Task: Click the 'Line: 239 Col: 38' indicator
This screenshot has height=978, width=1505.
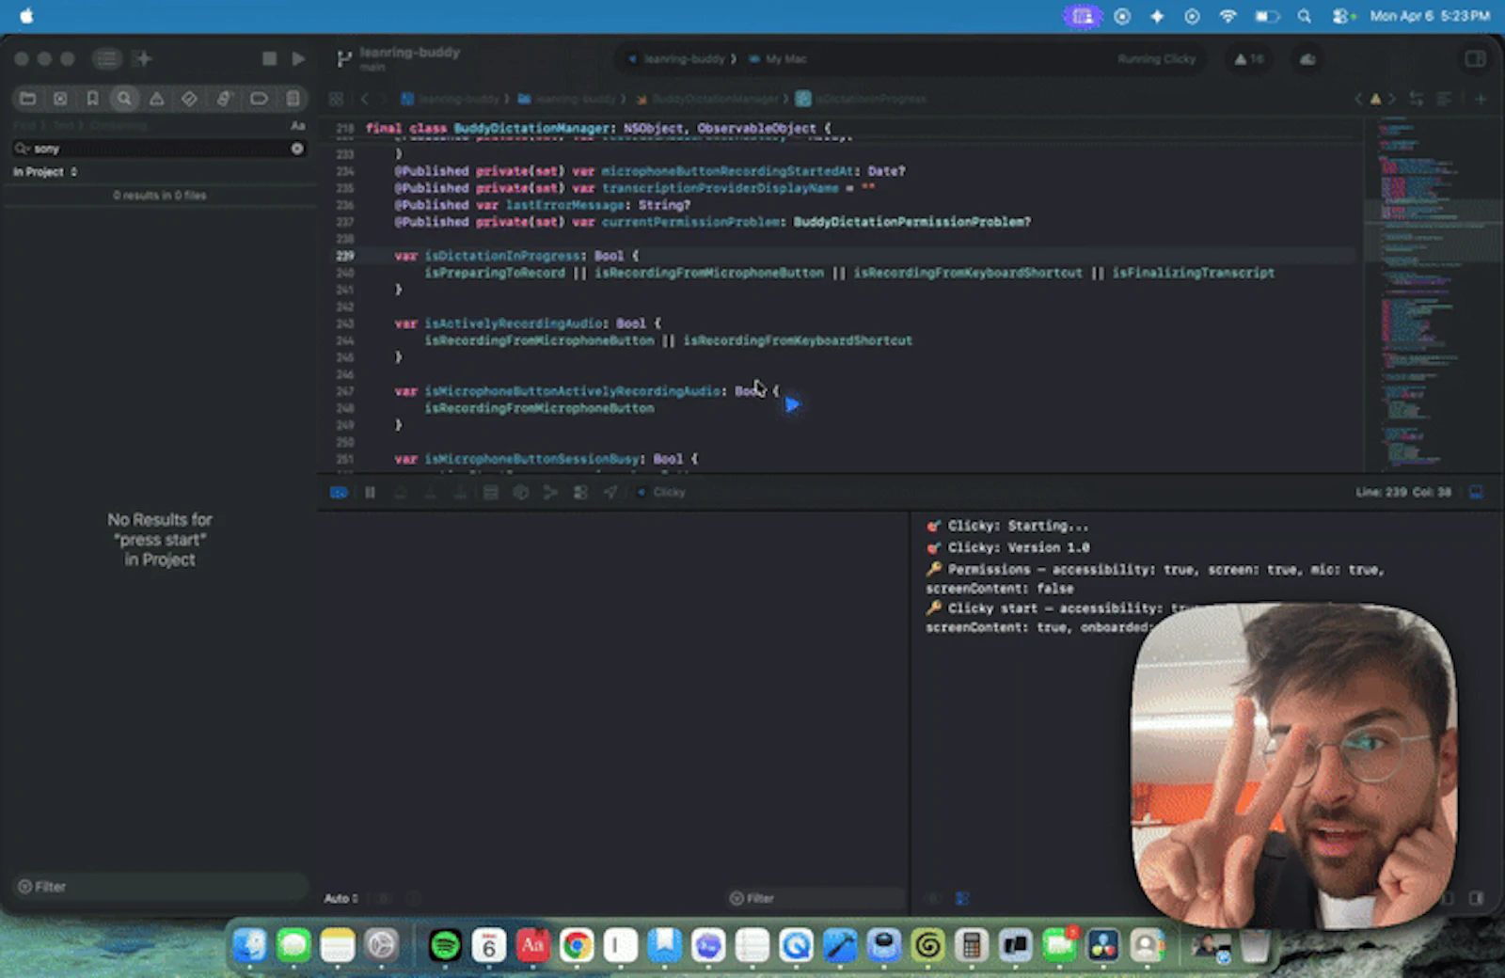Action: click(1402, 493)
